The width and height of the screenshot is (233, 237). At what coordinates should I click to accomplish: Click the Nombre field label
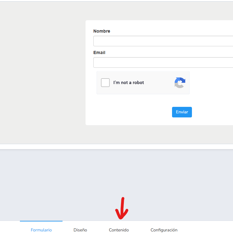coord(102,31)
